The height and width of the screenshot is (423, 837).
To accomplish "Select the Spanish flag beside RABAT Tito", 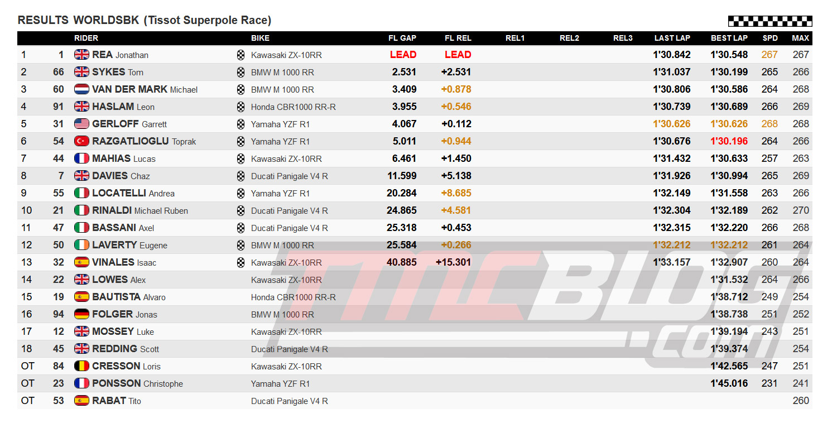I will pyautogui.click(x=81, y=401).
